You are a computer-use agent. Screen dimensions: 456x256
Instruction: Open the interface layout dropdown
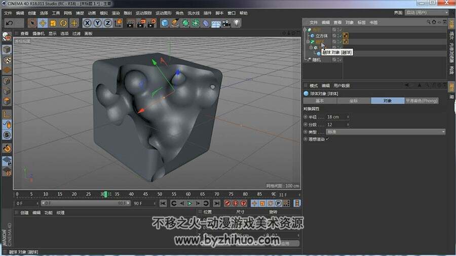pos(427,13)
